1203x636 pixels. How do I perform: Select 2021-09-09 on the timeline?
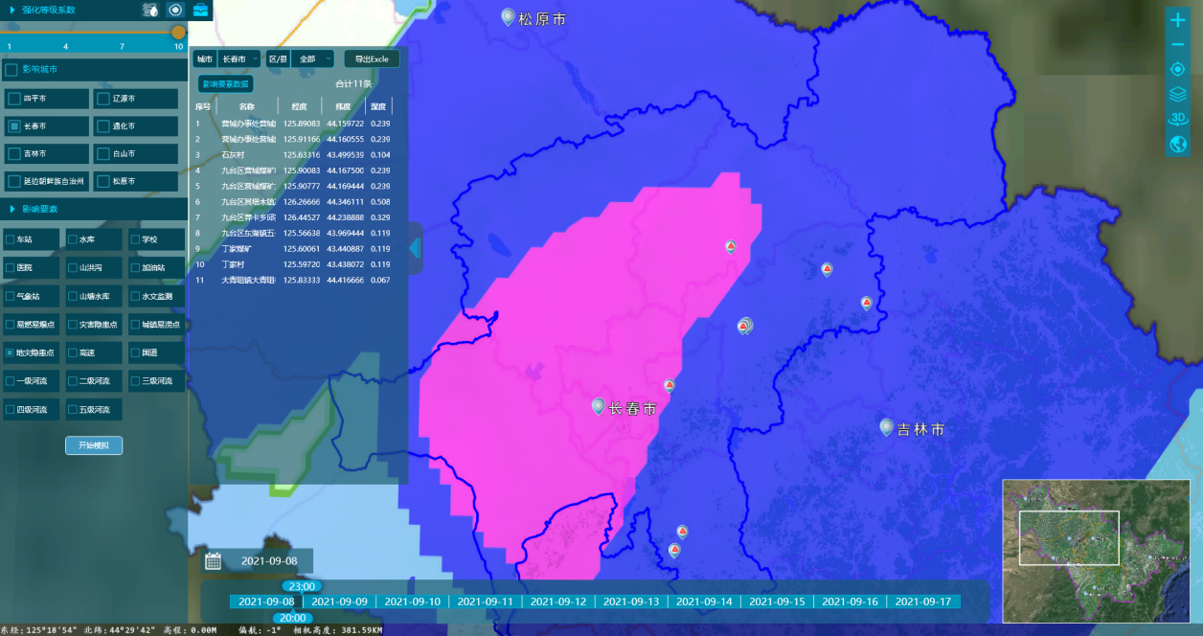pyautogui.click(x=339, y=602)
